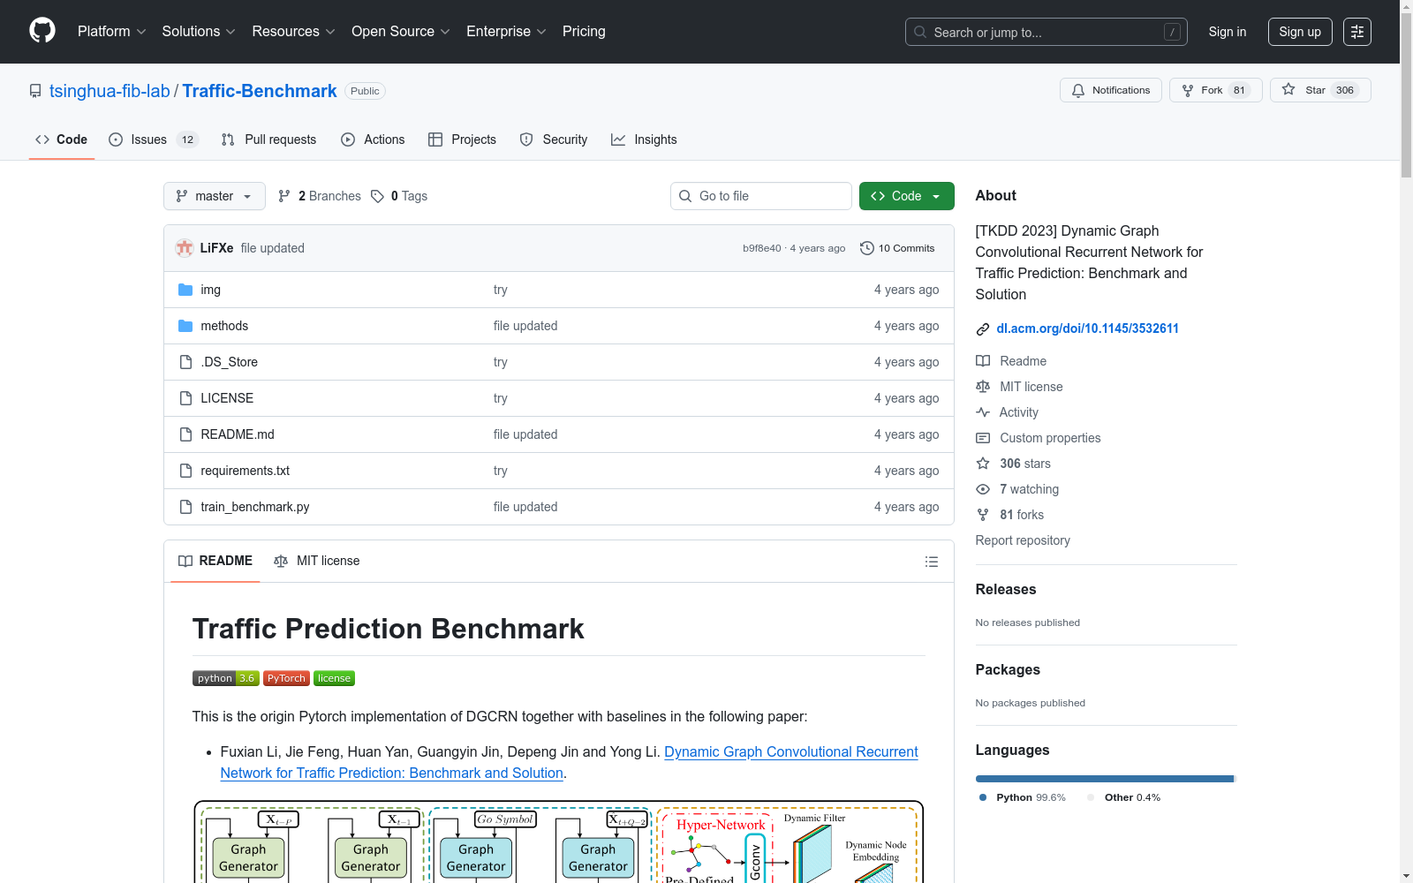Click the LICENSE file icon
1413x883 pixels.
(x=185, y=398)
